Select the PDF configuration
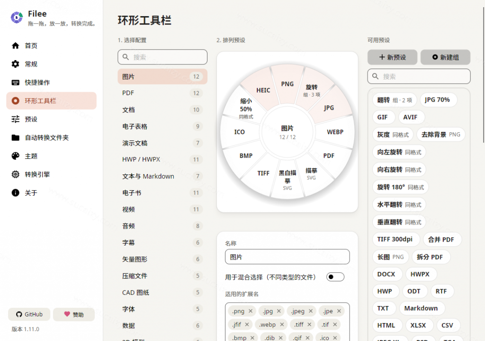This screenshot has height=341, width=485. [162, 93]
